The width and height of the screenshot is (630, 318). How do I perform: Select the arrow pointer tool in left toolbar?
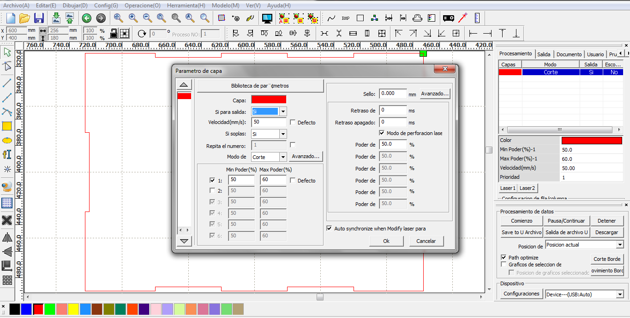[x=7, y=52]
